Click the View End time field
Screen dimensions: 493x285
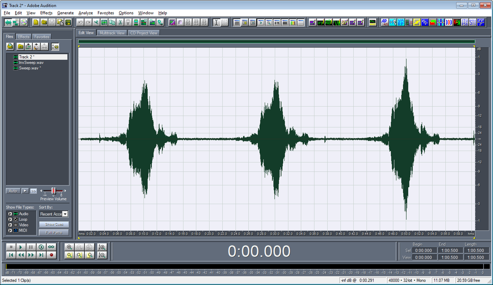tap(450, 257)
